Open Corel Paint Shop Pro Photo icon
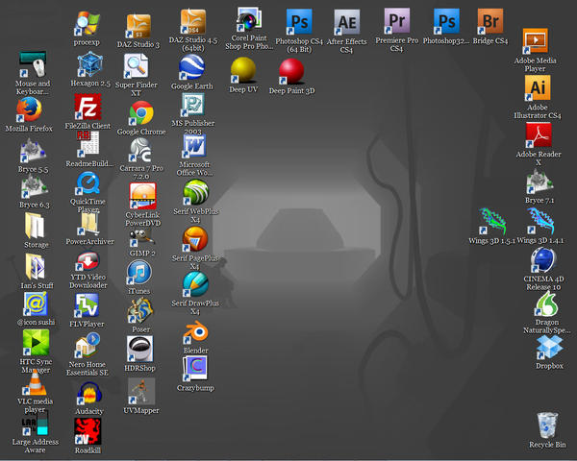The image size is (577, 461). pos(249,19)
